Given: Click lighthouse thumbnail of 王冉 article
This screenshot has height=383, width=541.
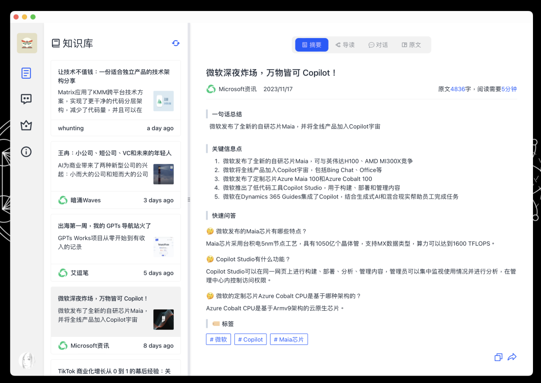Looking at the screenshot, I should 163,174.
